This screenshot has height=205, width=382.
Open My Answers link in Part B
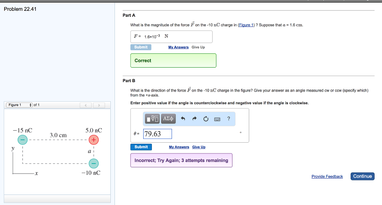tap(179, 147)
